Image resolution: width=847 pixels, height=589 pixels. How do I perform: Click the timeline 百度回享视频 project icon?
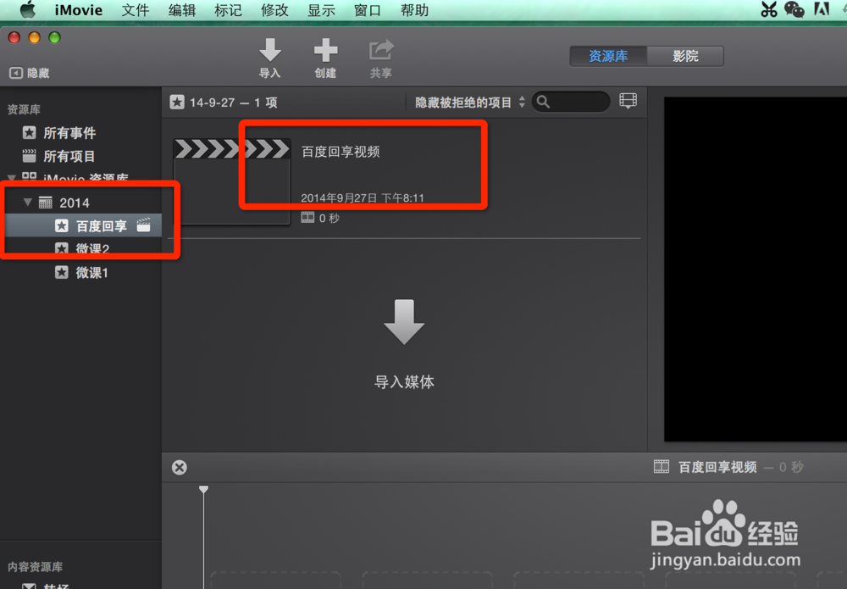(662, 466)
